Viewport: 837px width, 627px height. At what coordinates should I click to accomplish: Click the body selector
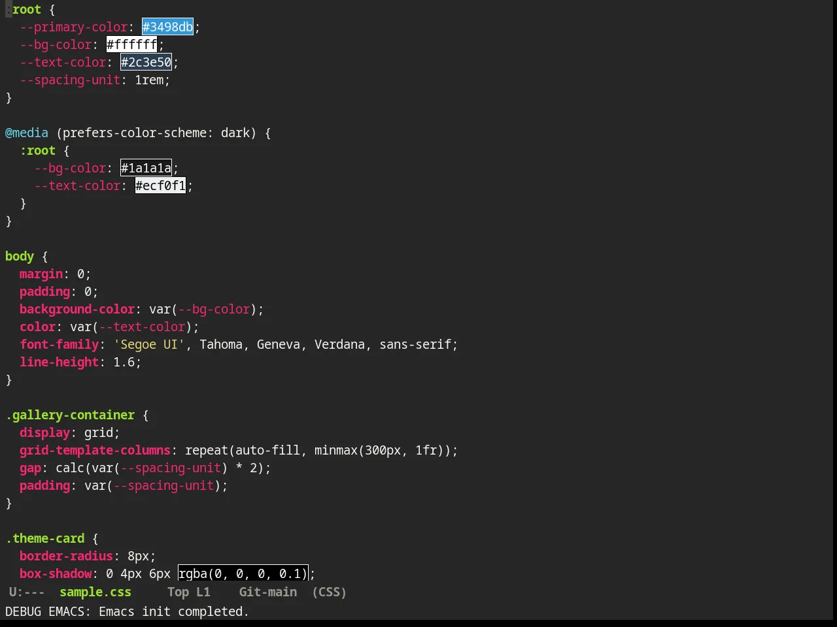tap(20, 256)
